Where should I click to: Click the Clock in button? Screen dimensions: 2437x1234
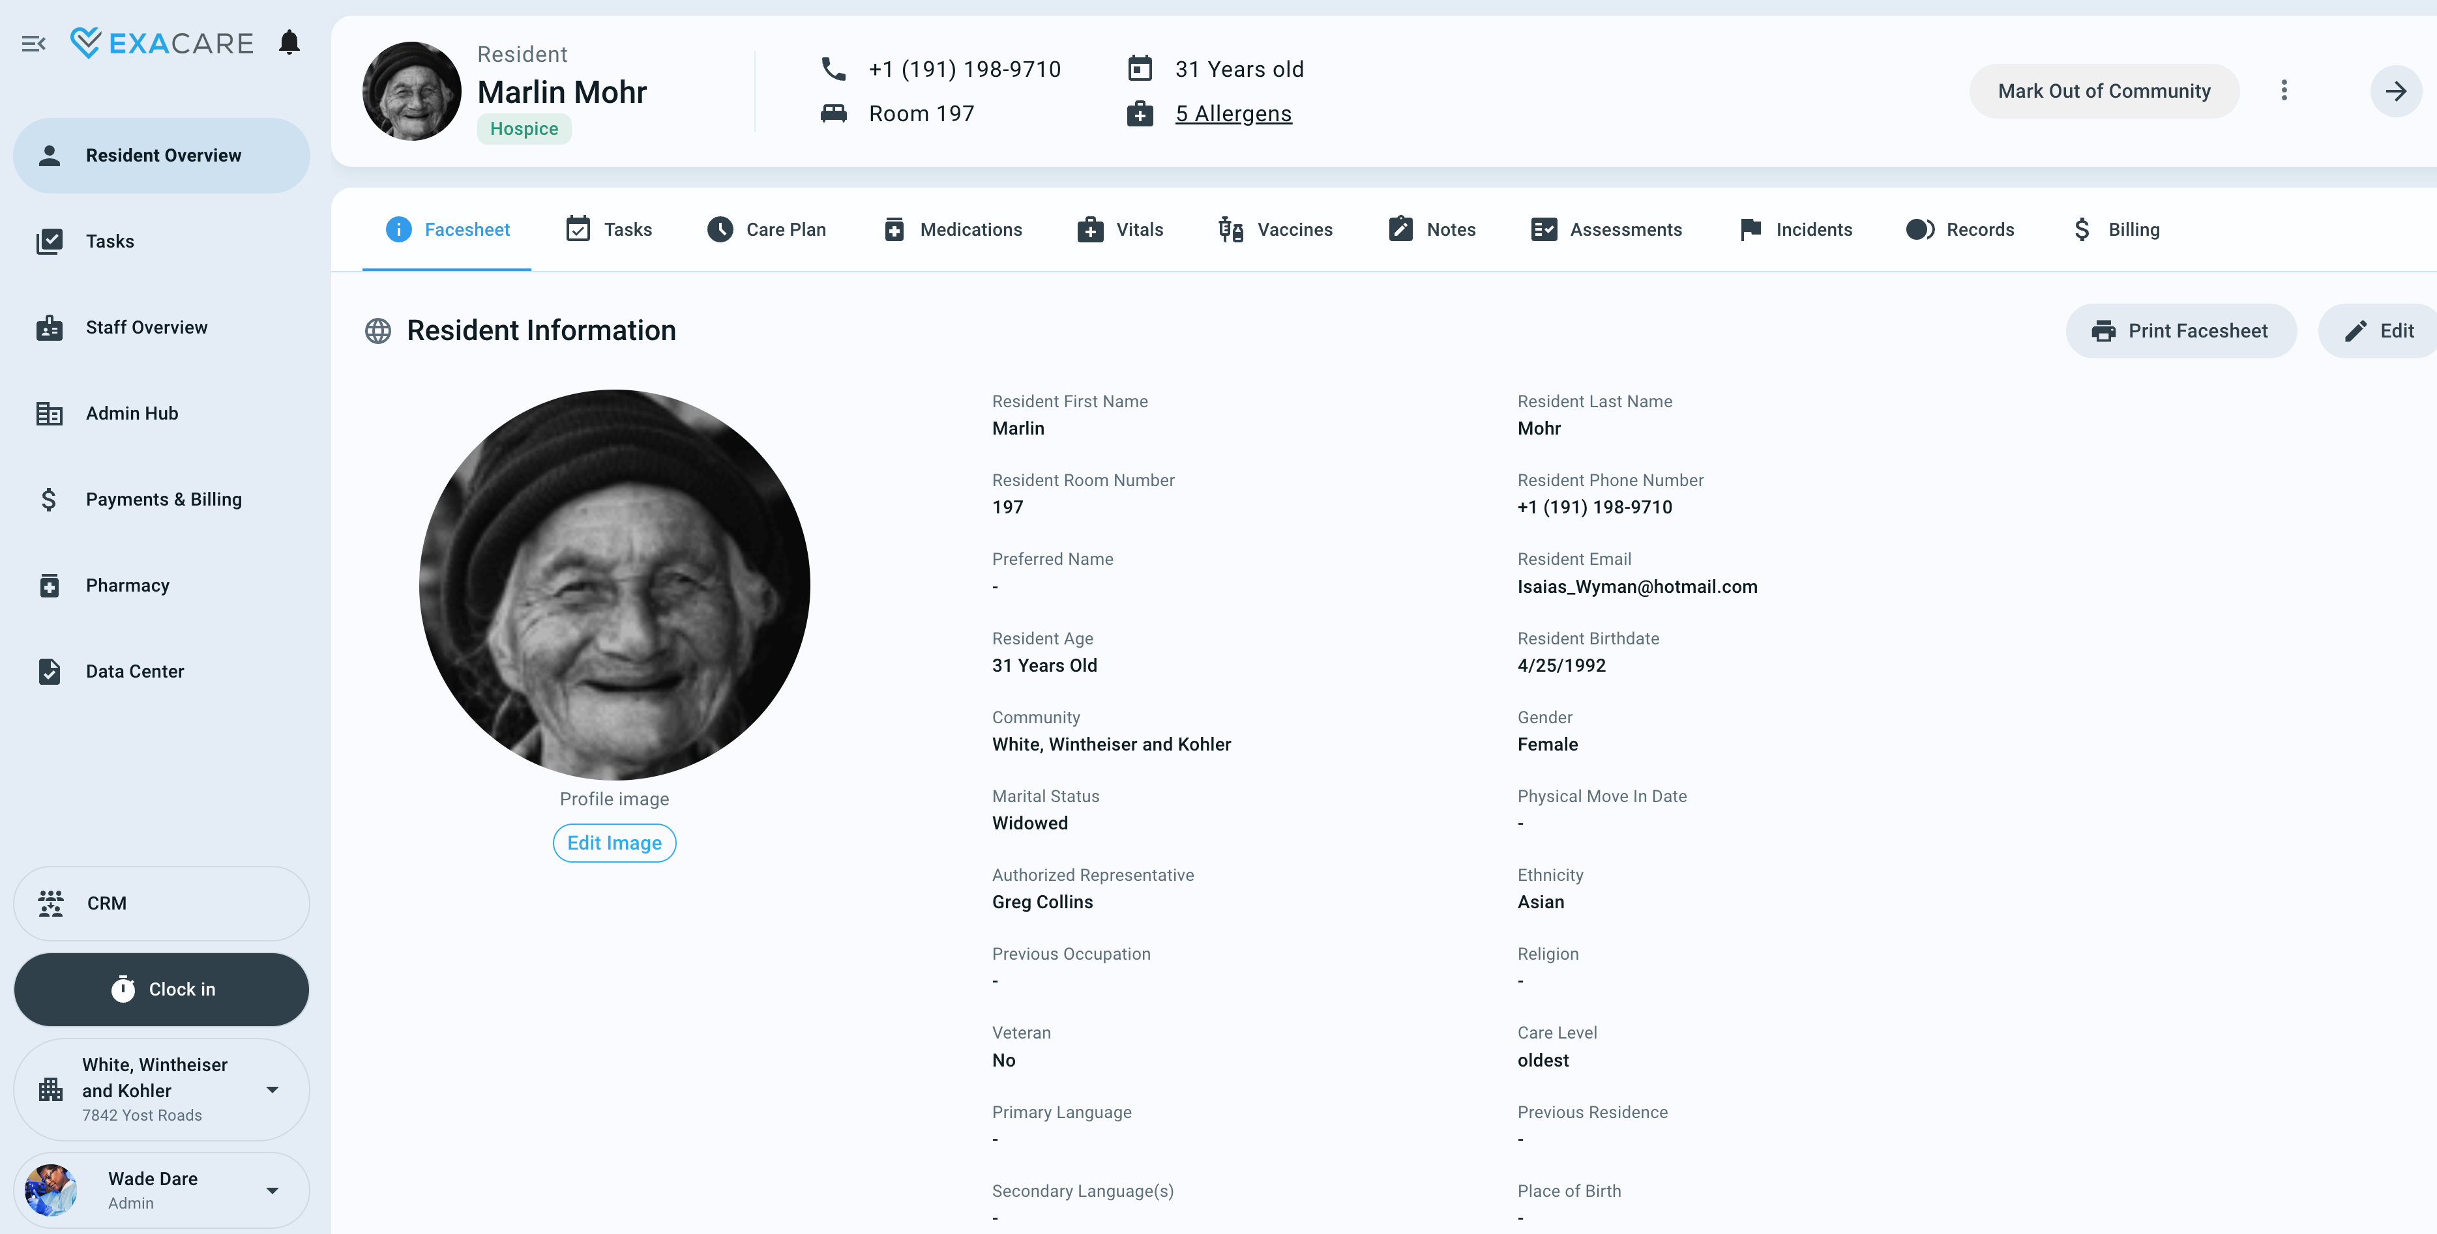(161, 989)
